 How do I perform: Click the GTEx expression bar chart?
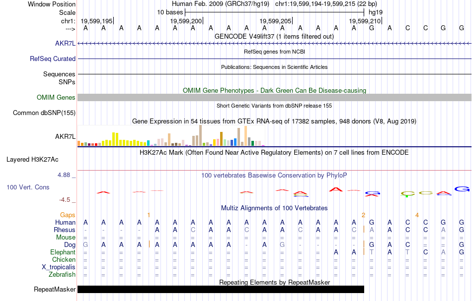pyautogui.click(x=171, y=136)
